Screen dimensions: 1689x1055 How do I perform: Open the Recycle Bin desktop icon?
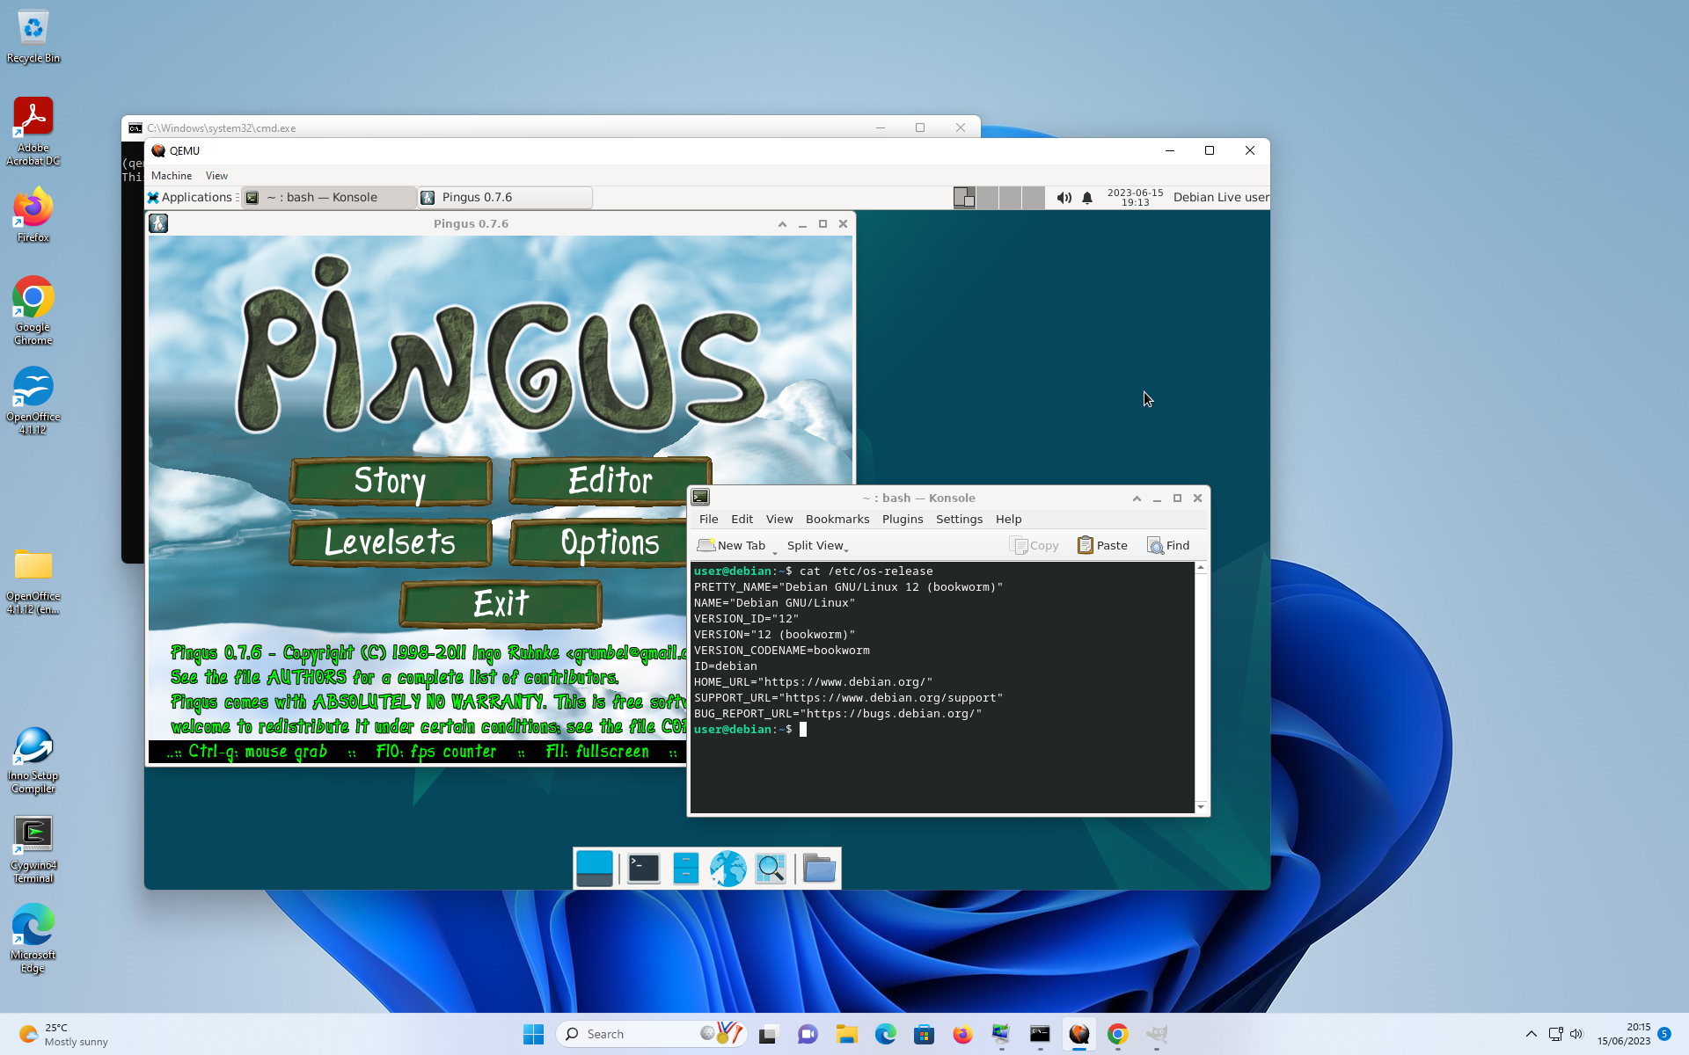tap(33, 37)
